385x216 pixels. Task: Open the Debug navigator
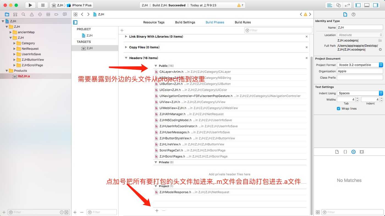coord(48,14)
